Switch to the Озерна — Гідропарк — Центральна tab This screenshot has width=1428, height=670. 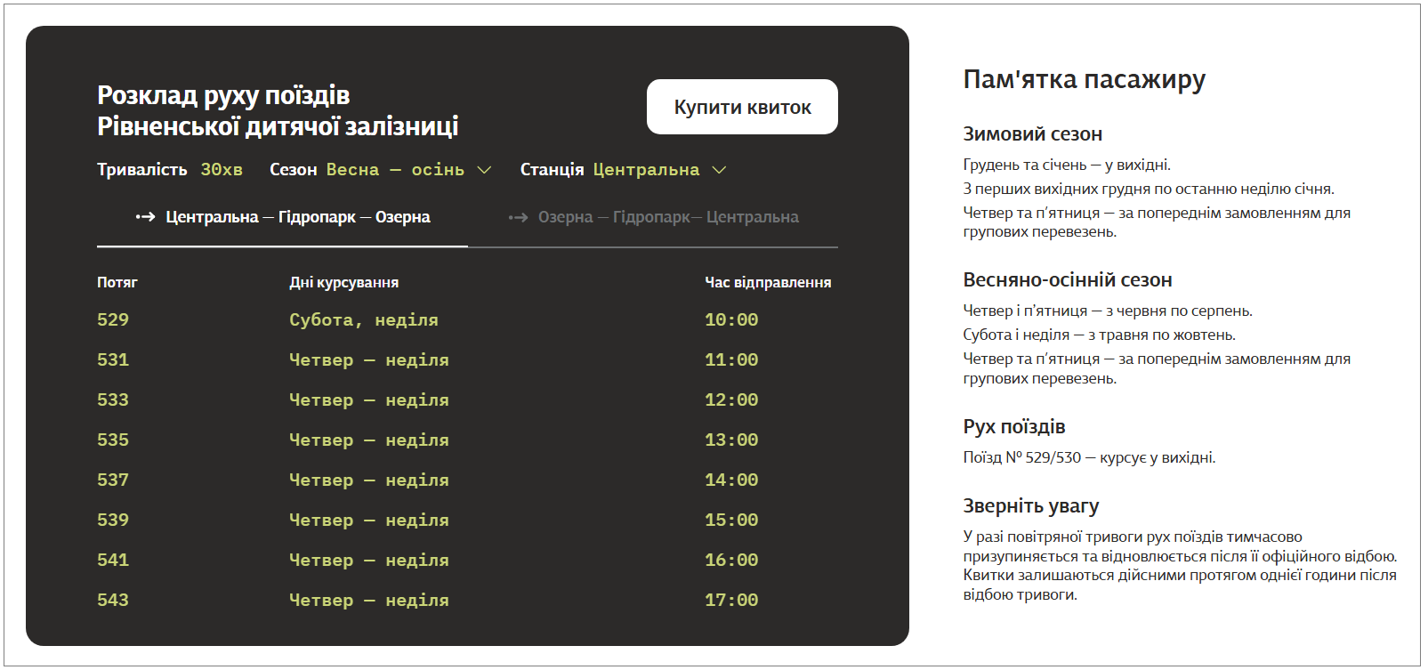(653, 217)
